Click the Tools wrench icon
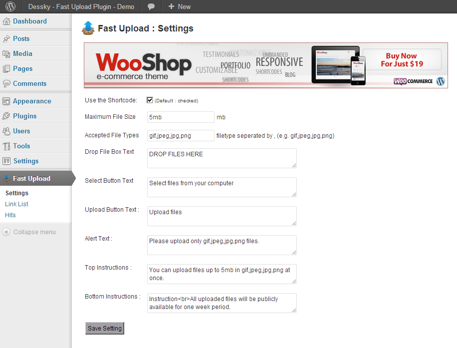 click(6, 146)
